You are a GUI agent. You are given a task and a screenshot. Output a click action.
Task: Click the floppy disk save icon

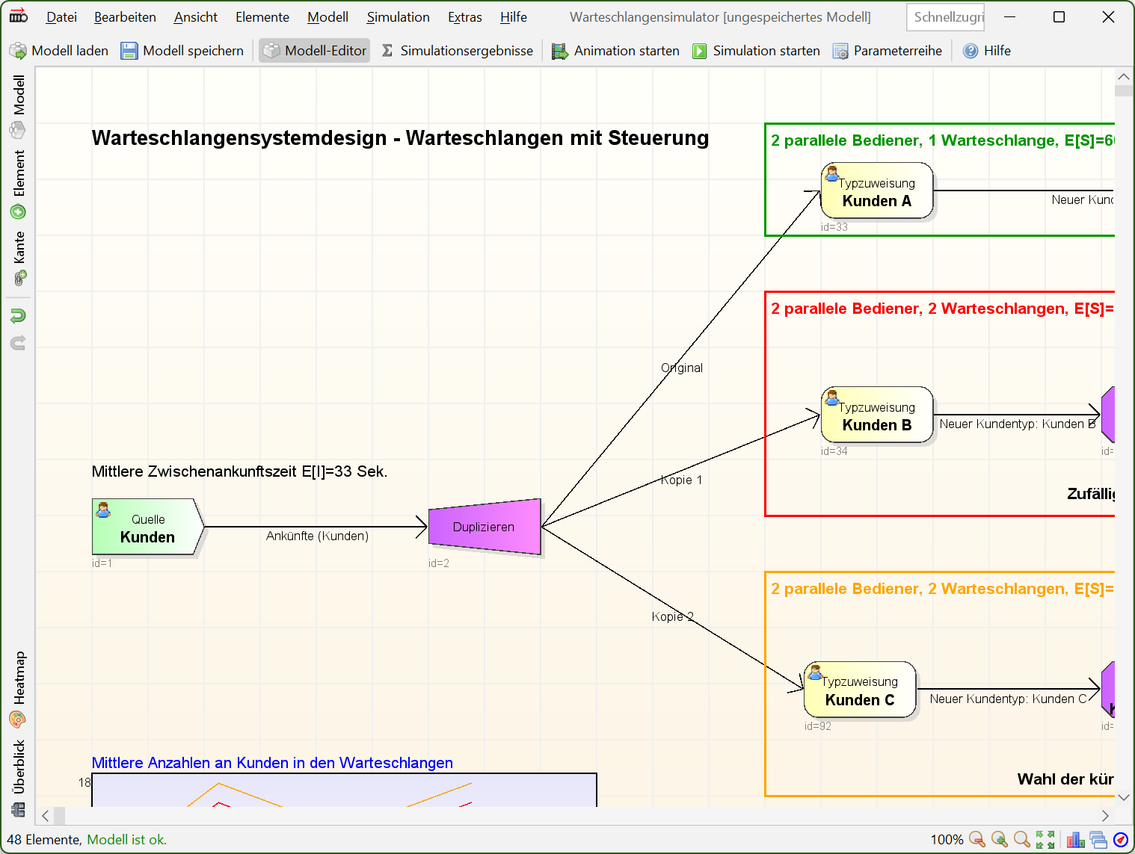pos(129,51)
